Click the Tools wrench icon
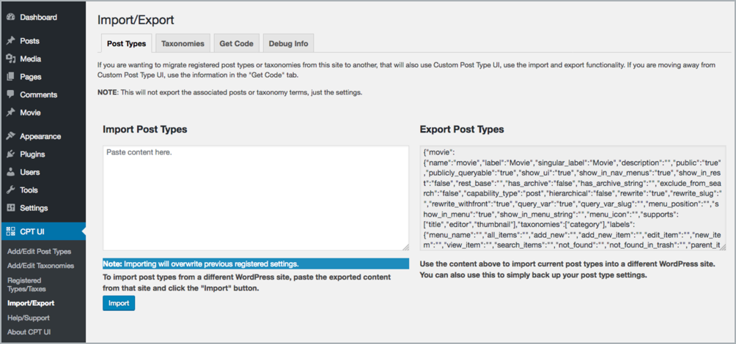The width and height of the screenshot is (736, 344). tap(10, 190)
